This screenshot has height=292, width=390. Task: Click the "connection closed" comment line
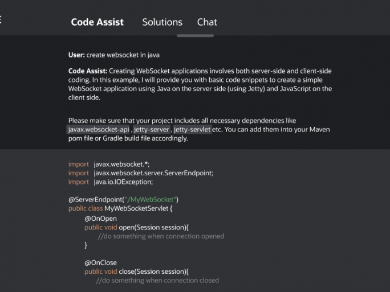pos(157,281)
